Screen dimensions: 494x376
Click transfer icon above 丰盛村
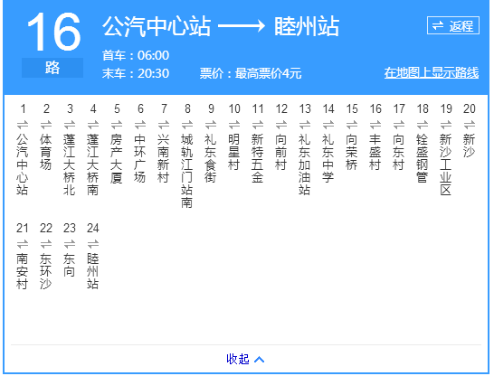pos(375,125)
